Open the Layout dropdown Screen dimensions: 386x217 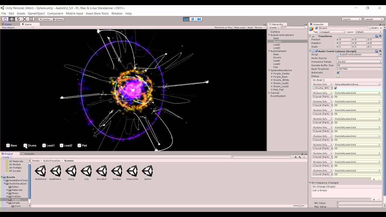point(374,19)
